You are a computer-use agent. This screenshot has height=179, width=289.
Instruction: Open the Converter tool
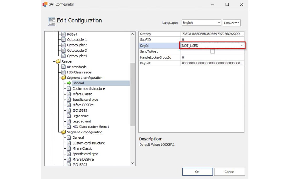coord(231,23)
